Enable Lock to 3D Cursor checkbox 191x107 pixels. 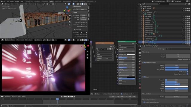tap(86, 35)
